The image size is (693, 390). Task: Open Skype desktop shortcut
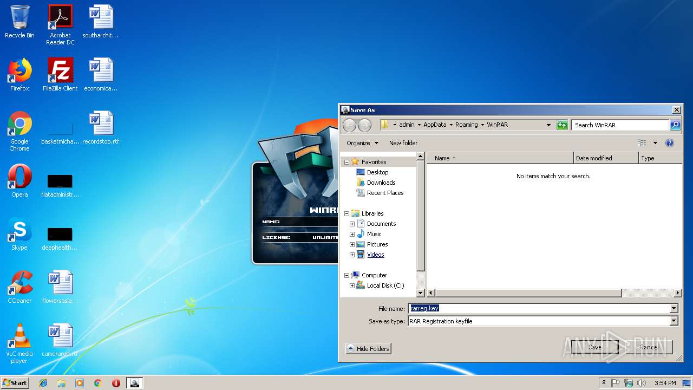coord(19,234)
